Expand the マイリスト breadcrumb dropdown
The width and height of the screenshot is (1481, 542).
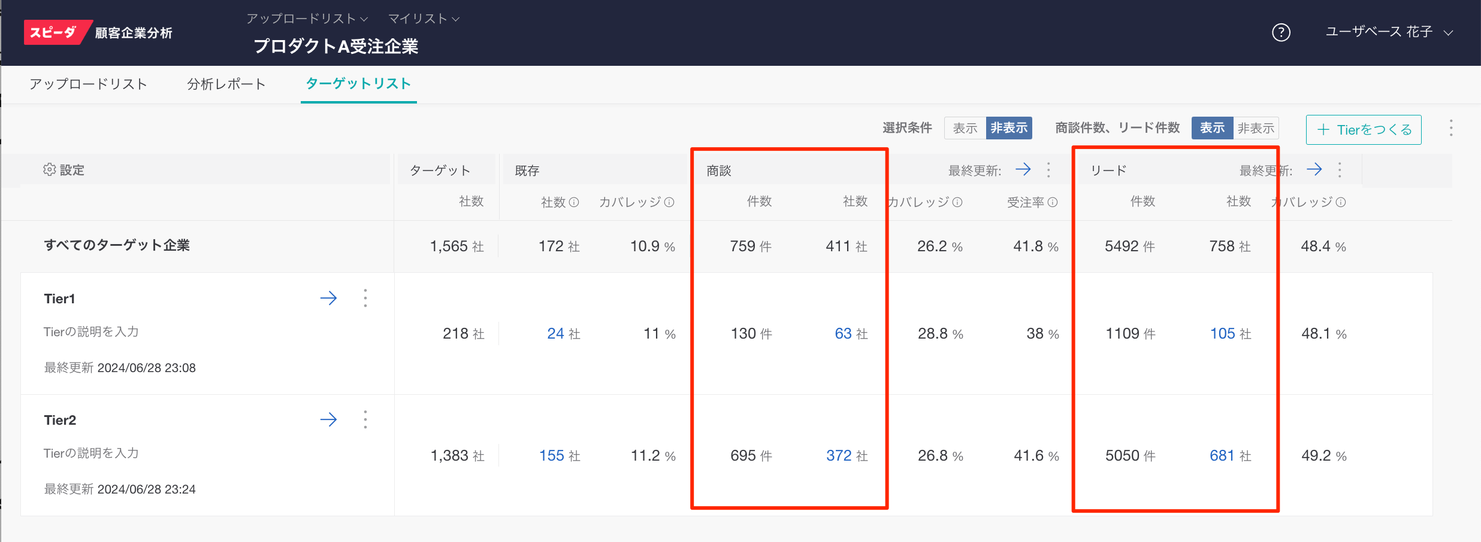point(424,19)
